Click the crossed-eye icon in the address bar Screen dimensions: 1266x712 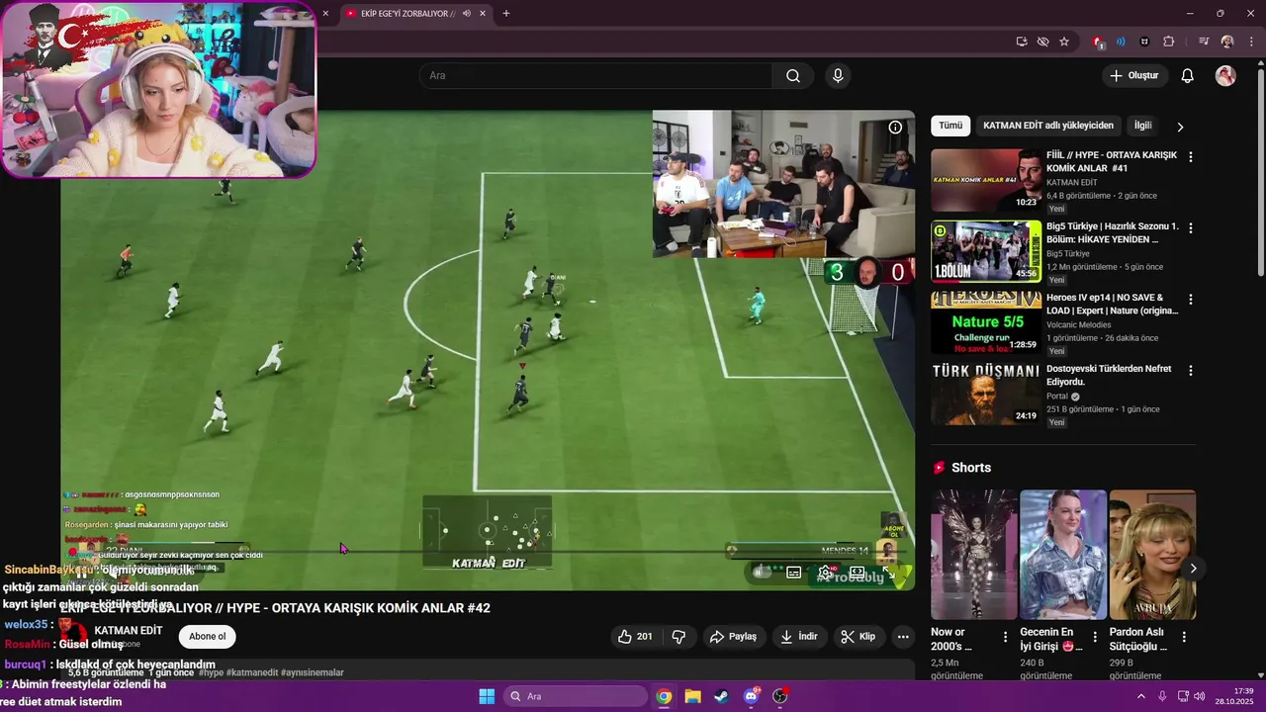(x=1042, y=42)
